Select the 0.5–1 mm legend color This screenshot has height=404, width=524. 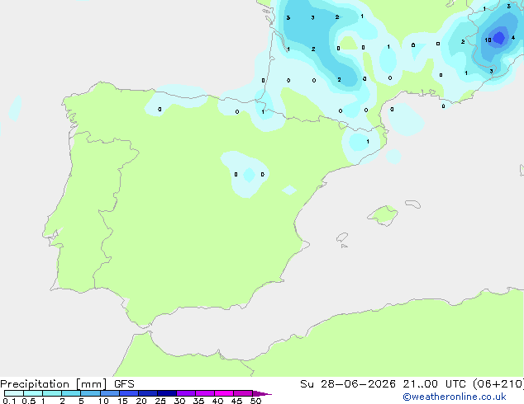[33, 393]
